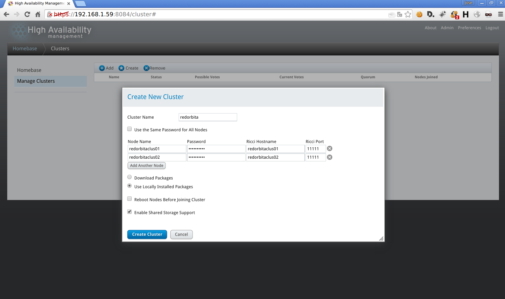Go to Homebase breadcrumb tab

coord(25,48)
